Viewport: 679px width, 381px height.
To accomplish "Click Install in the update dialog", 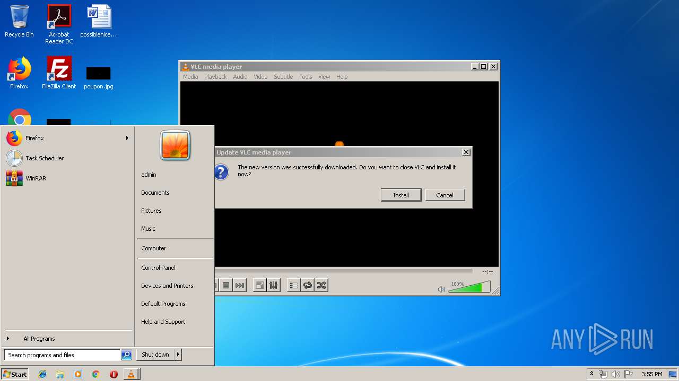I will click(401, 195).
